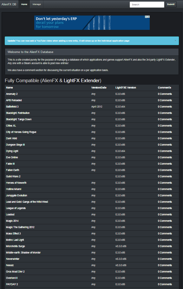This screenshot has width=183, height=289.
Task: Open City of Heroes Going Rogue
Action: click(21, 132)
